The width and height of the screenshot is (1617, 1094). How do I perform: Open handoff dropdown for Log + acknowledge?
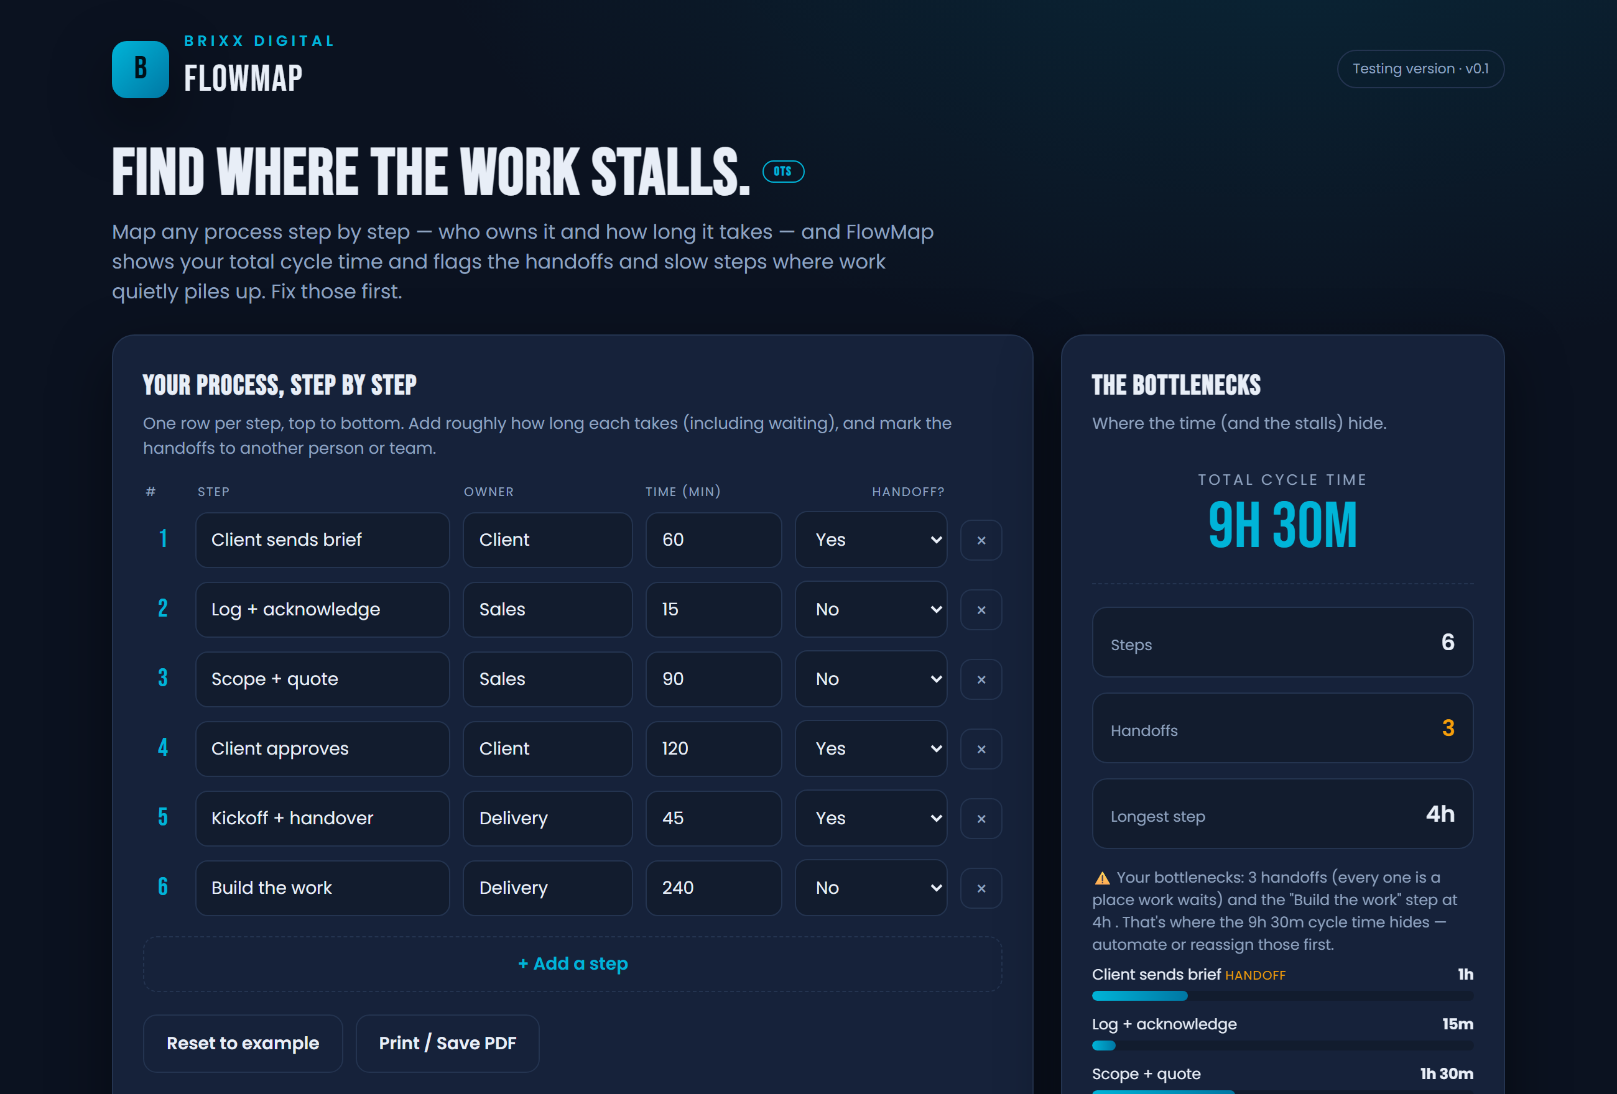[x=871, y=609]
